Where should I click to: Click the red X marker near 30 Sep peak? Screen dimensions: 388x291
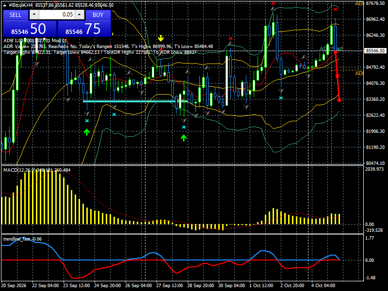click(231, 38)
